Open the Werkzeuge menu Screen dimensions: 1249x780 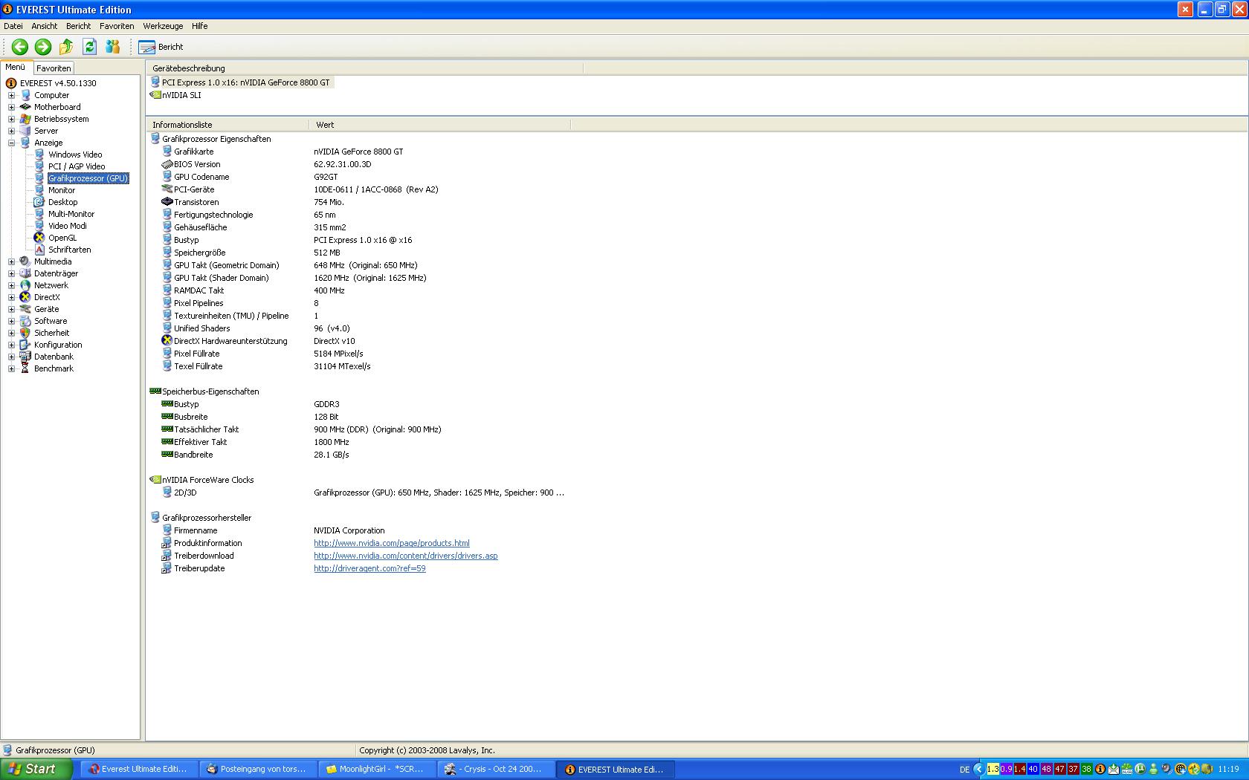pyautogui.click(x=163, y=26)
